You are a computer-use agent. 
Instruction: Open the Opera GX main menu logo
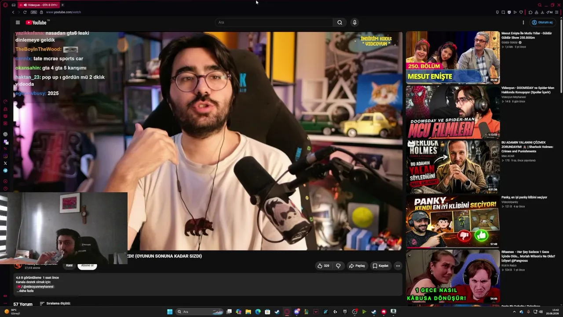(x=5, y=5)
